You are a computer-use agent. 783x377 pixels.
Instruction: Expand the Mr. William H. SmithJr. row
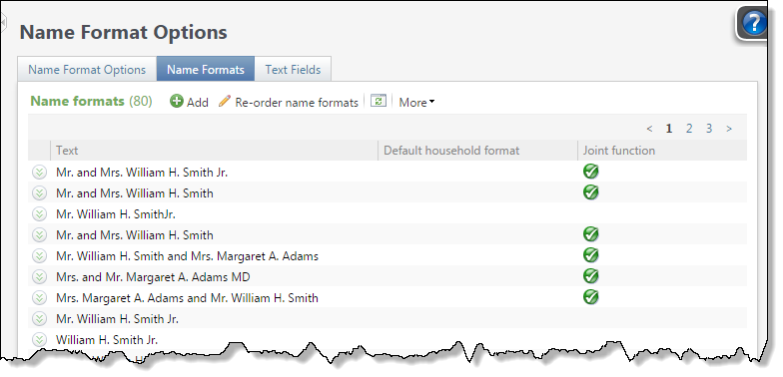tap(39, 214)
